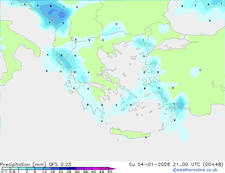Select the 0.5–1 mm legend swatch
The image size is (225, 173).
(x=14, y=168)
